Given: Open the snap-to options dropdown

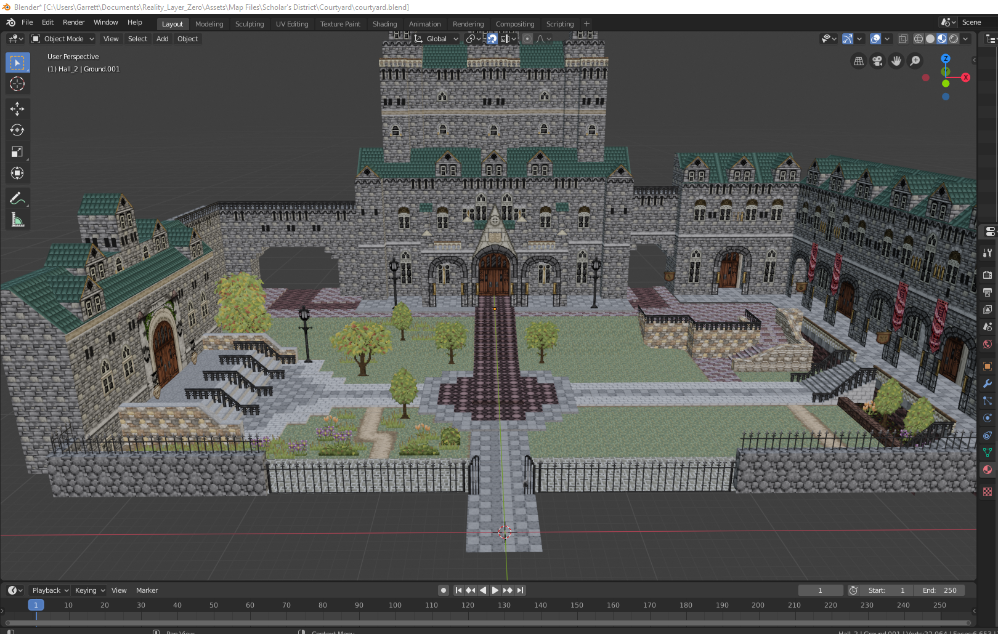Looking at the screenshot, I should [x=508, y=39].
